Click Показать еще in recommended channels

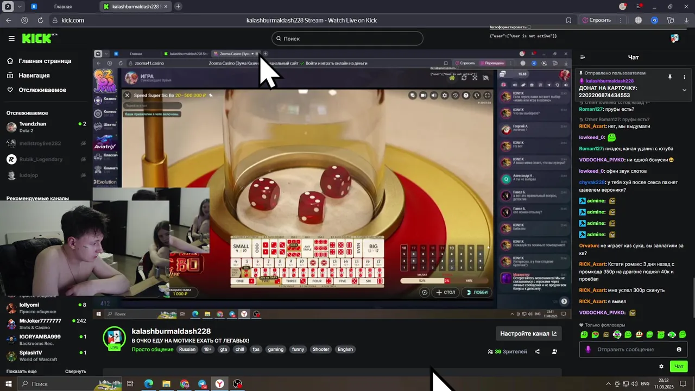click(x=22, y=371)
